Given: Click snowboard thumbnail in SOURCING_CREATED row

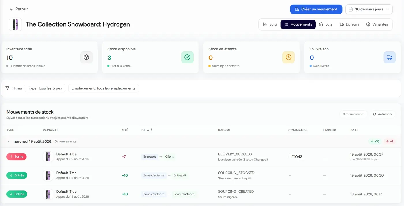Looking at the screenshot, I should tap(48, 194).
